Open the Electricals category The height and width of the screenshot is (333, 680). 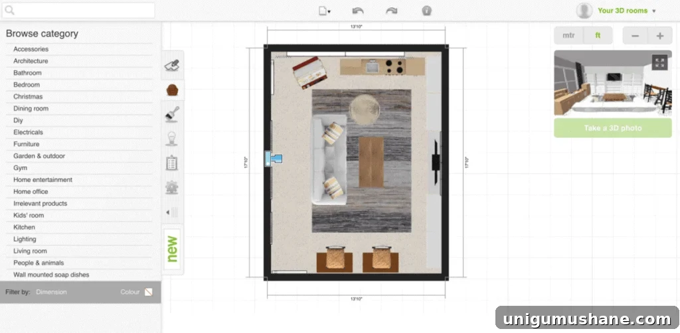click(x=28, y=132)
